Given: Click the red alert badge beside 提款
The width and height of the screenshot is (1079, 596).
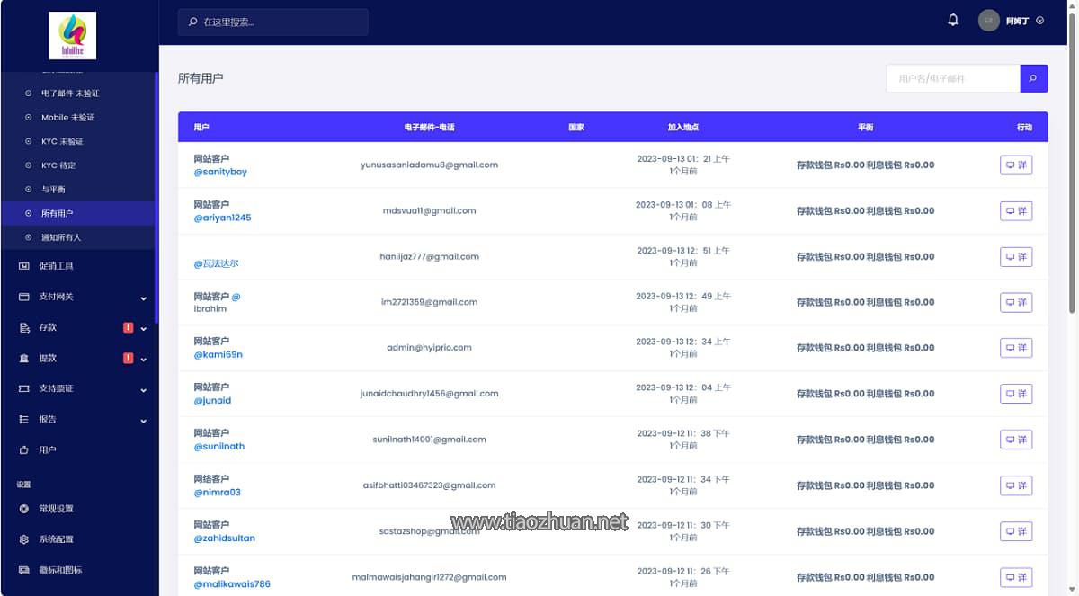Looking at the screenshot, I should 128,358.
